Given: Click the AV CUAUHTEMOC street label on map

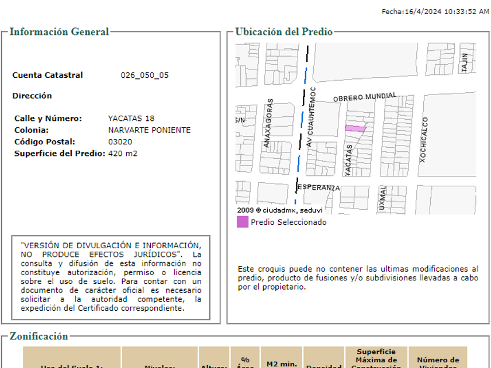Looking at the screenshot, I should click(x=311, y=117).
